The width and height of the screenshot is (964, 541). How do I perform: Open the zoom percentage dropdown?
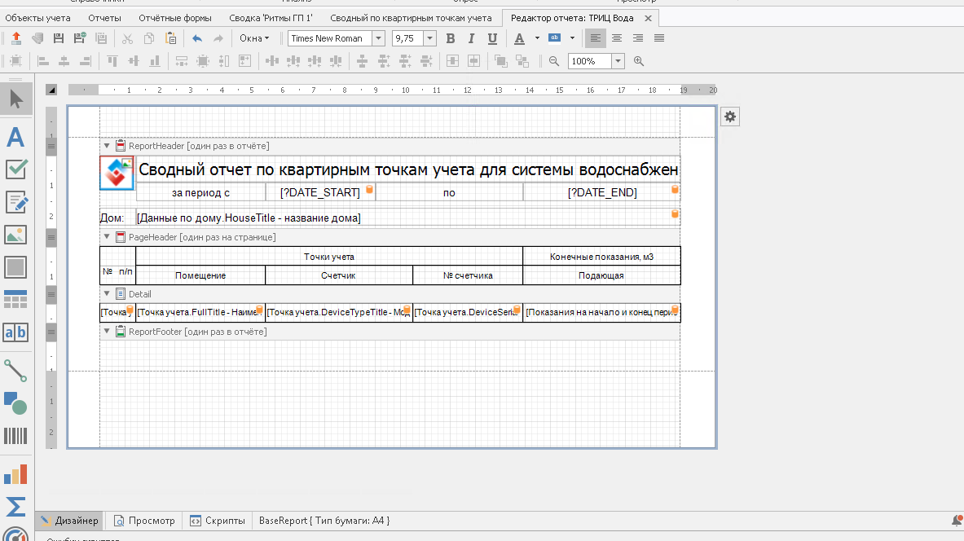point(618,61)
